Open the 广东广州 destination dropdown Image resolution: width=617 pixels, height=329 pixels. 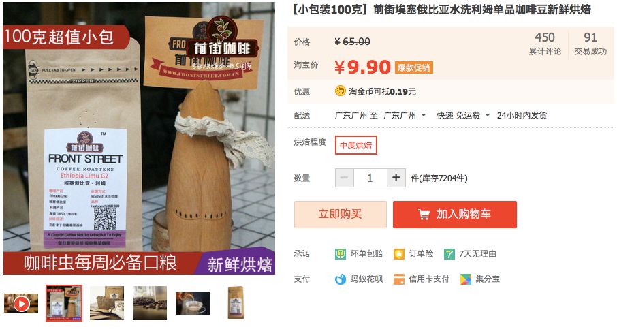[x=405, y=115]
